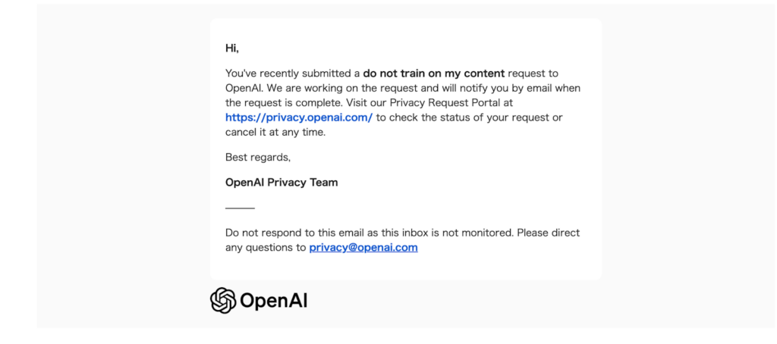Click the "Privacy Request Portal" phrase
777x344 pixels.
443,102
